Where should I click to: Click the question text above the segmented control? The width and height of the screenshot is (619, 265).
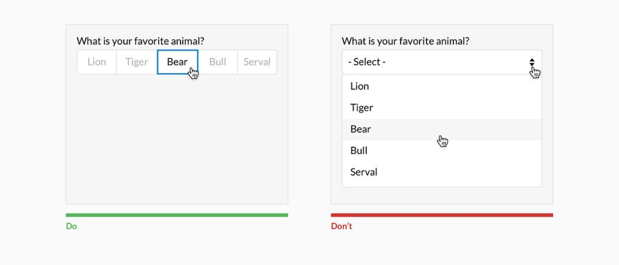(141, 41)
